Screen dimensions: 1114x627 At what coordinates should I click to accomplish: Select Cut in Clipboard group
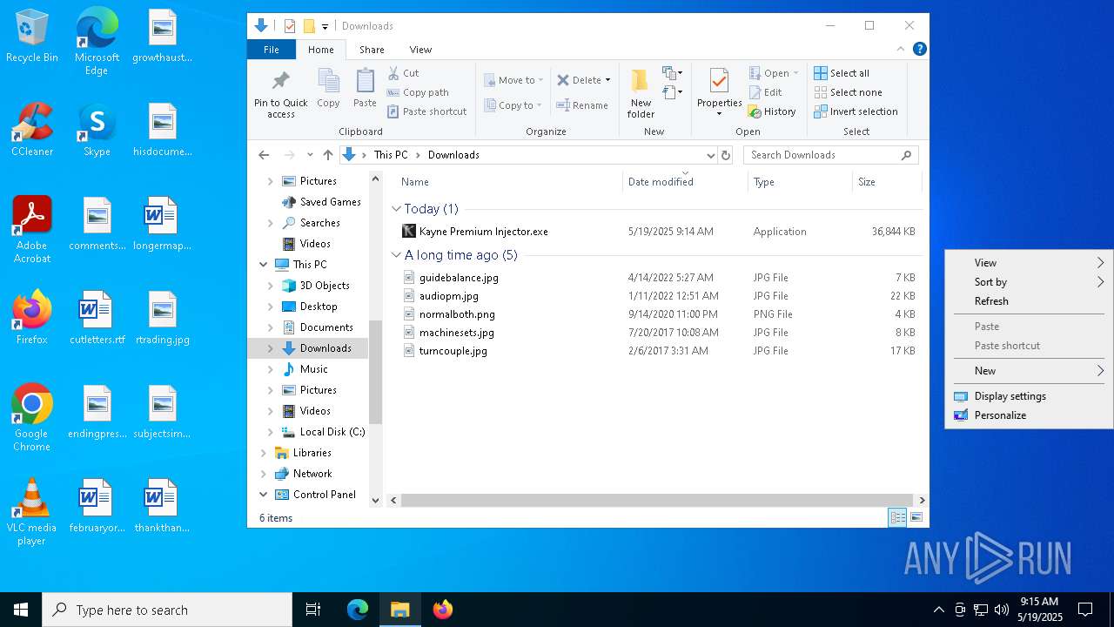click(403, 73)
